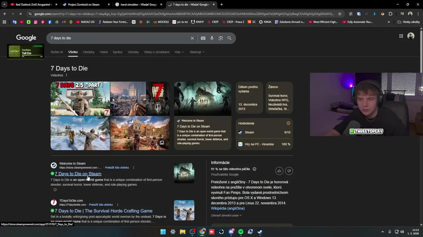Screen dimensions: 423x237
Task: Open Discord from the taskbar
Action: pyautogui.click(x=231, y=232)
